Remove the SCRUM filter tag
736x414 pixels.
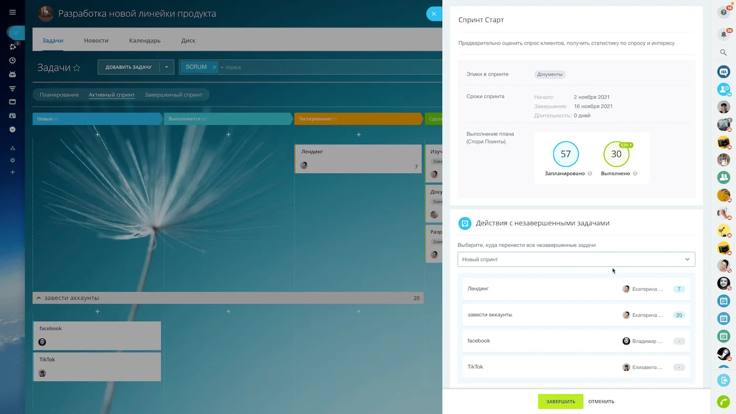click(214, 67)
